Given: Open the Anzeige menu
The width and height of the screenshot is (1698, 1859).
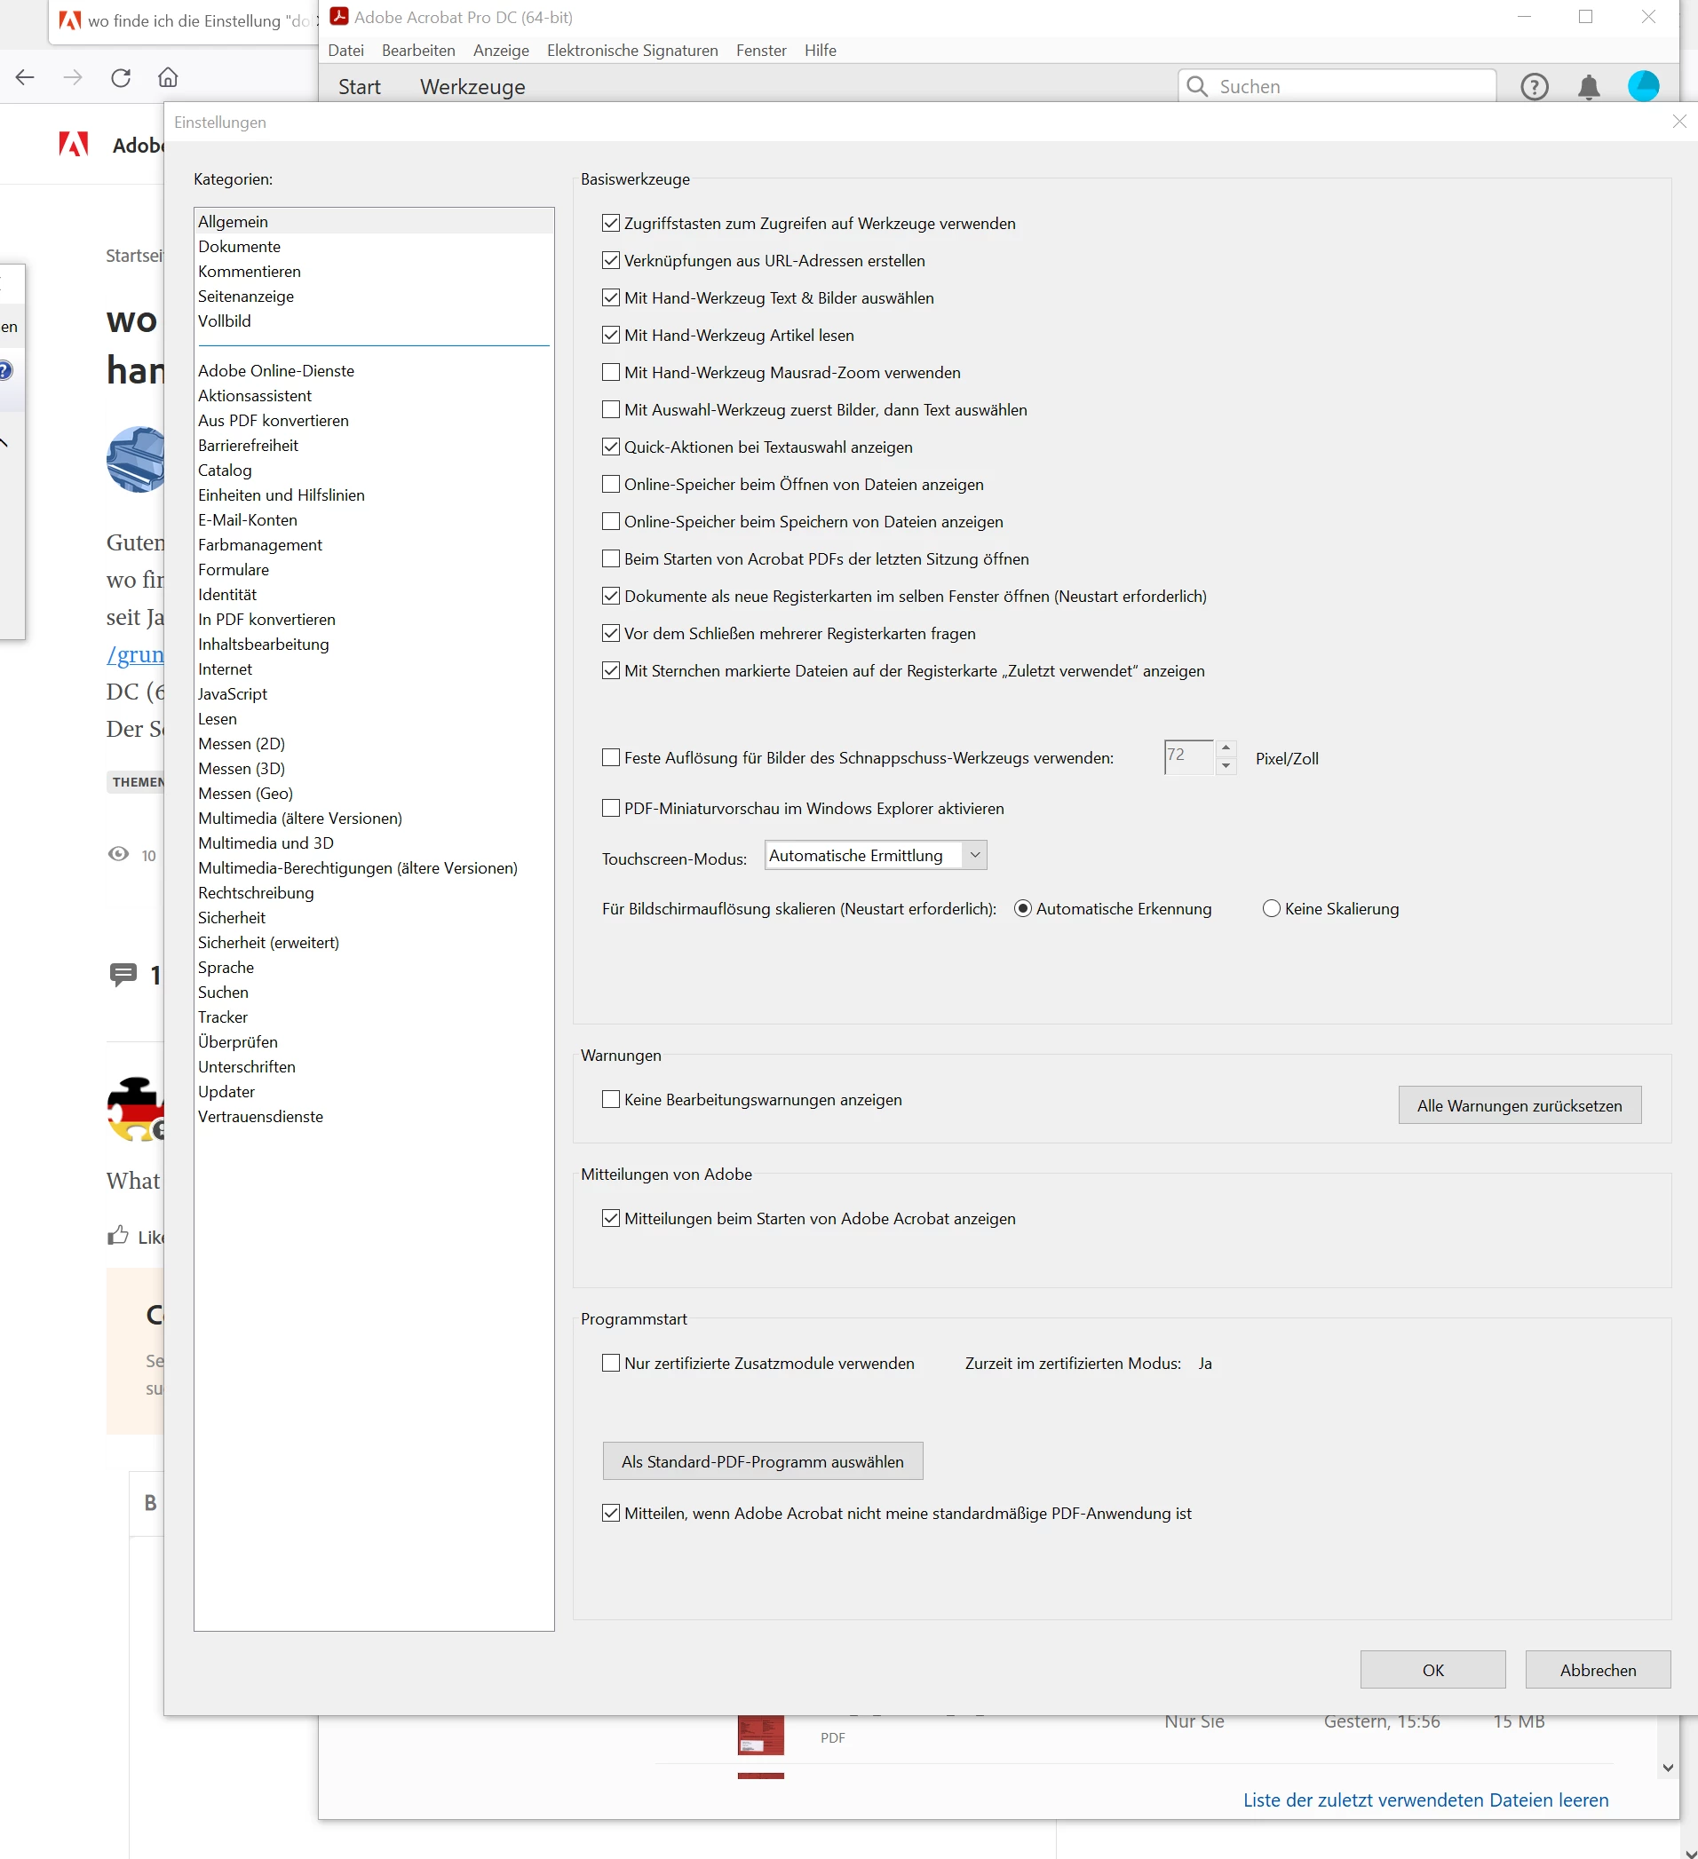Looking at the screenshot, I should 501,51.
